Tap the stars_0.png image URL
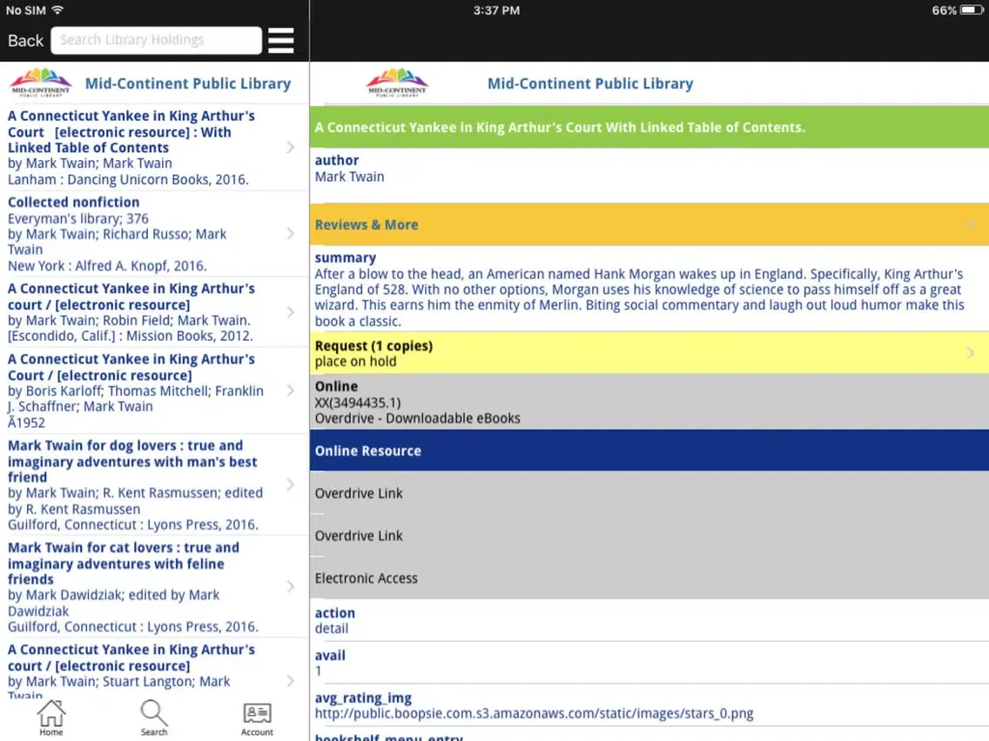 coord(534,713)
